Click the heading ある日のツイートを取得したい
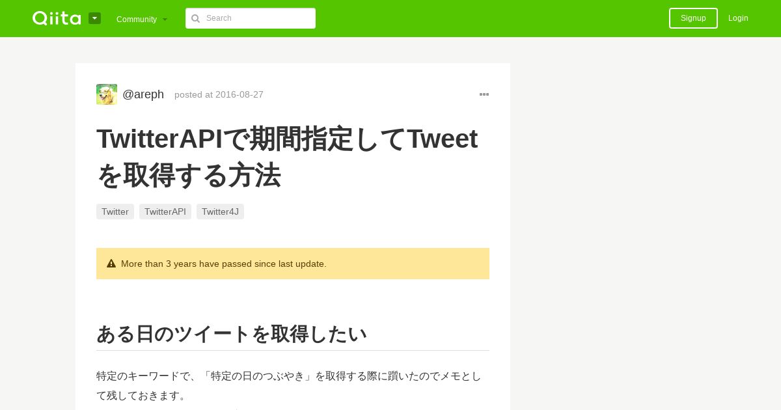Viewport: 781px width, 410px height. 232,334
